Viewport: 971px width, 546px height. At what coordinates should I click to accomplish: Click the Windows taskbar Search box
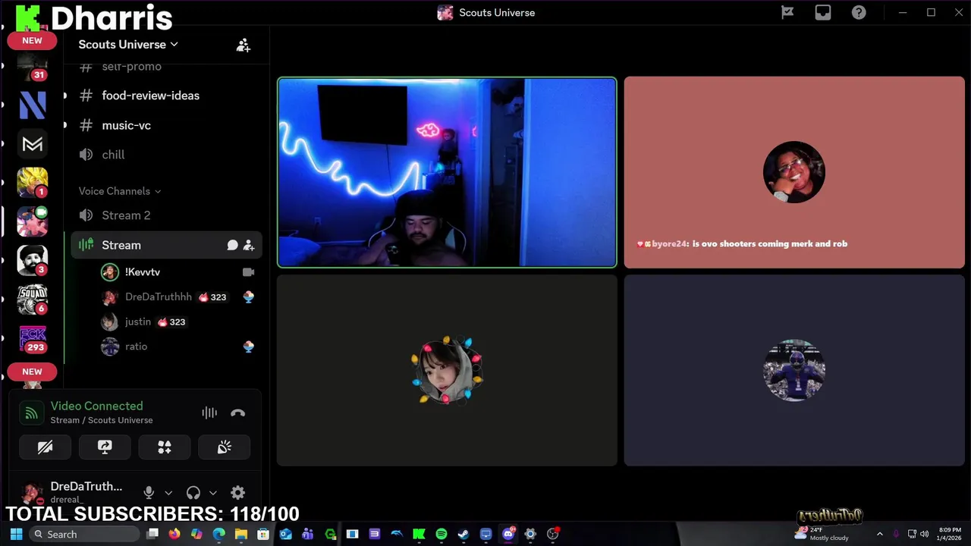[85, 534]
